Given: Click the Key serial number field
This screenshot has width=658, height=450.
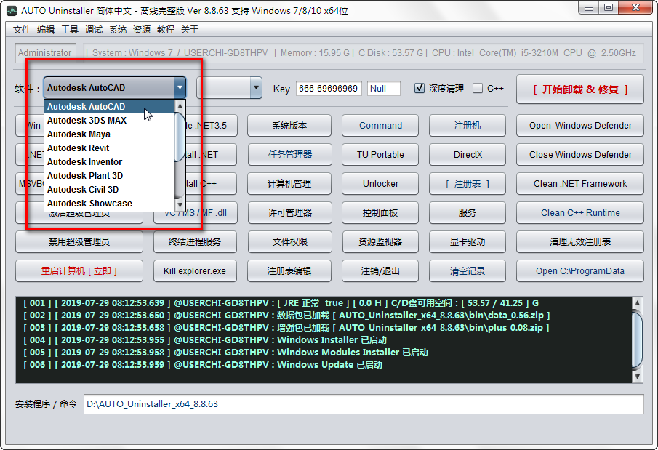Looking at the screenshot, I should [x=328, y=89].
